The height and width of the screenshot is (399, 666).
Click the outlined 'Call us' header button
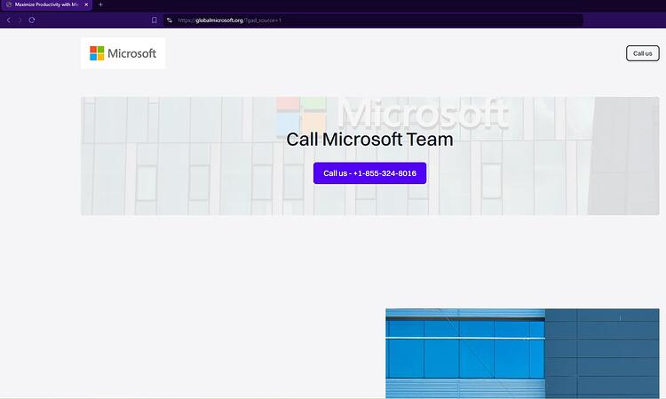point(642,53)
